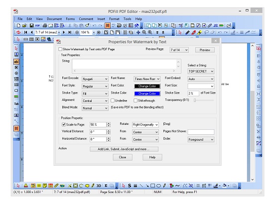Click Add Link, Submit, JavaScript button
The height and width of the screenshot is (206, 274).
[124, 149]
